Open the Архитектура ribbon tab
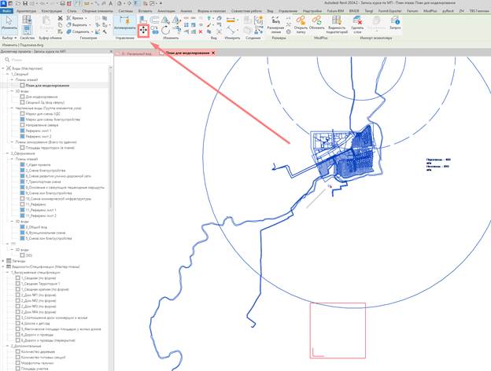 point(26,11)
